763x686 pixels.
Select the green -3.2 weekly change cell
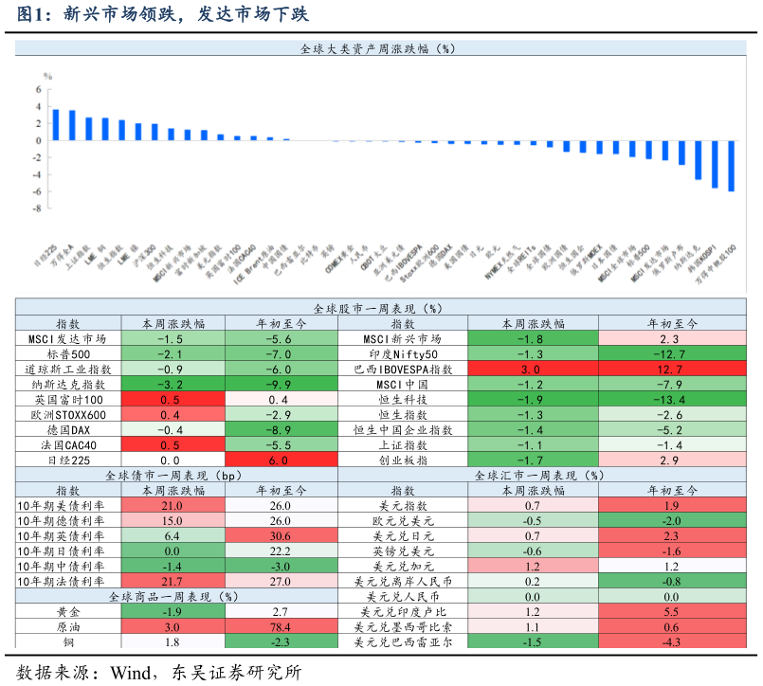coord(173,384)
